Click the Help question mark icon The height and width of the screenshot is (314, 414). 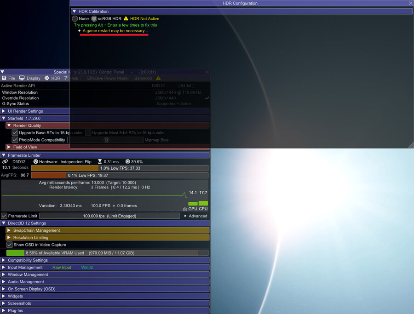(66, 78)
